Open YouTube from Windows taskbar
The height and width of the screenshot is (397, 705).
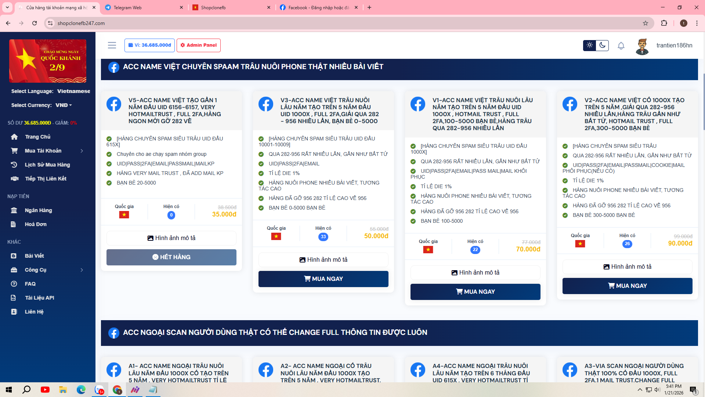click(45, 390)
